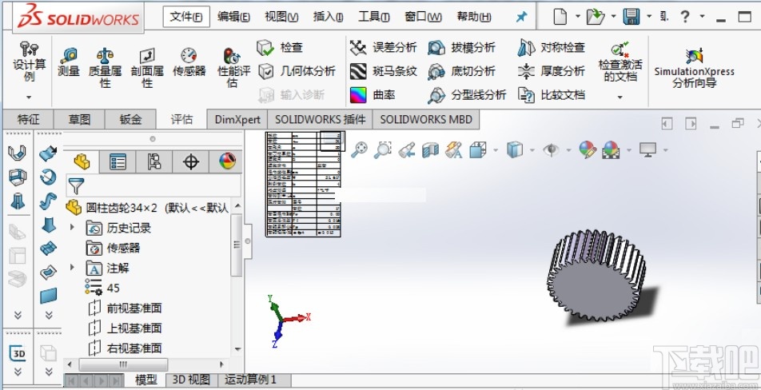Expand the 注解 tree node
761x390 pixels.
(x=72, y=267)
